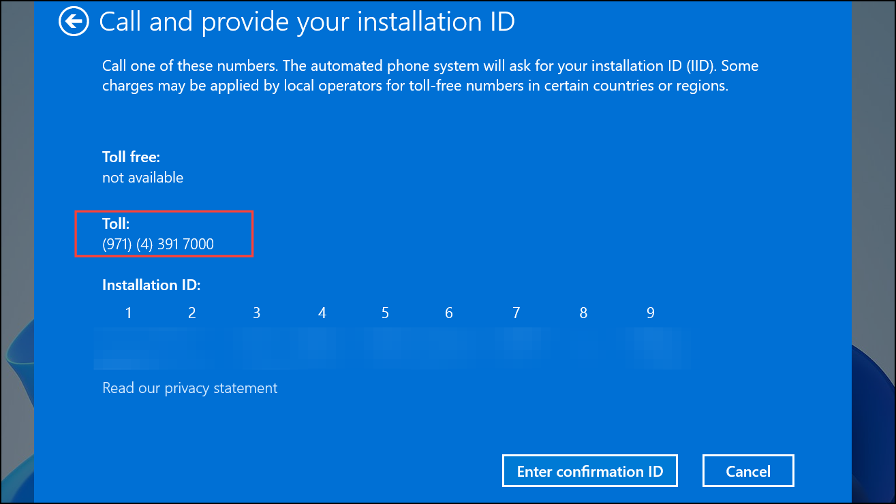Select installation ID column number 9
Viewport: 896px width, 504px height.
[651, 313]
